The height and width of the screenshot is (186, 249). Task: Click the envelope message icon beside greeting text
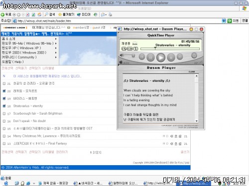69,28
